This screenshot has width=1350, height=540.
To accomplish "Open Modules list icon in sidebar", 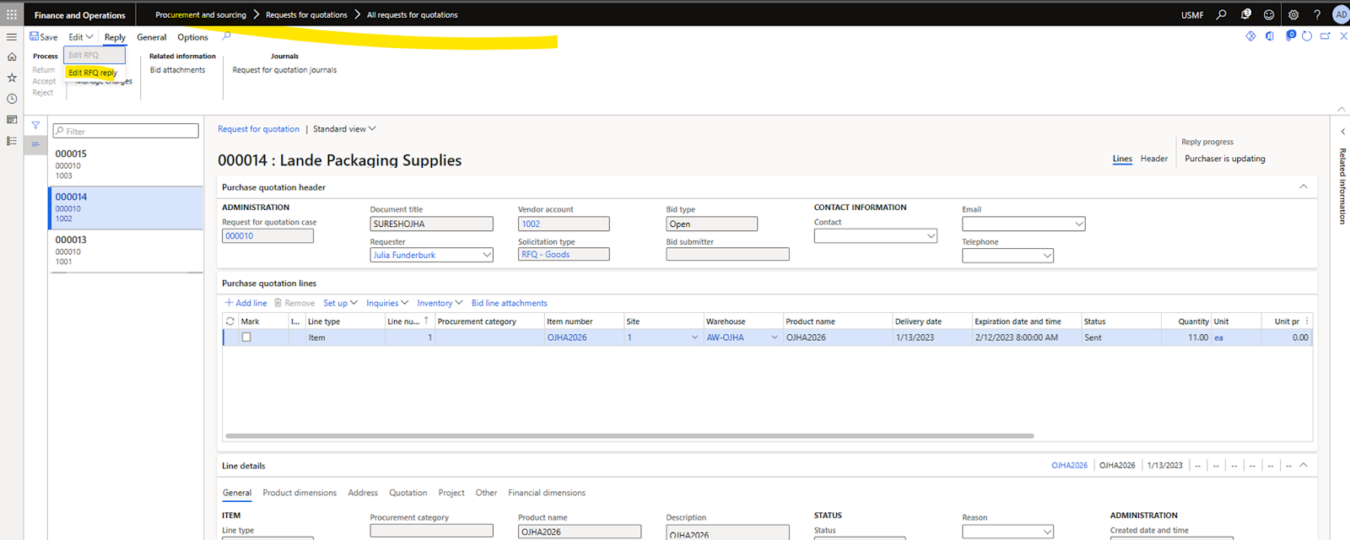I will [x=12, y=141].
